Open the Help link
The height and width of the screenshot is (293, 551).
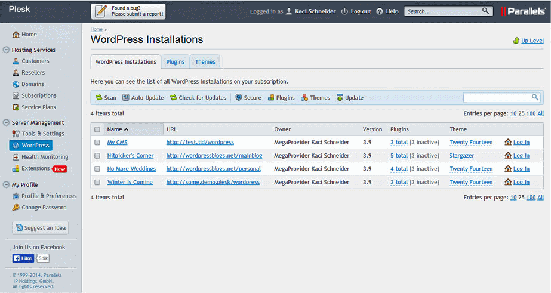(392, 11)
